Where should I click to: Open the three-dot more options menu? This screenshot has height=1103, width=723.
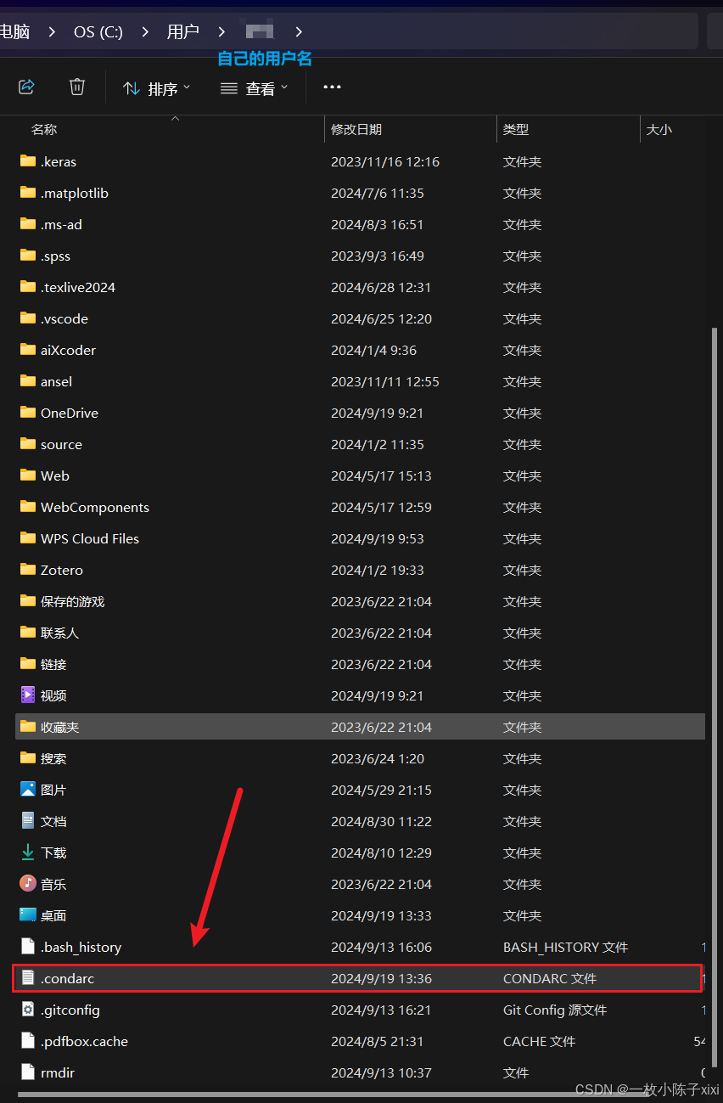pos(332,87)
